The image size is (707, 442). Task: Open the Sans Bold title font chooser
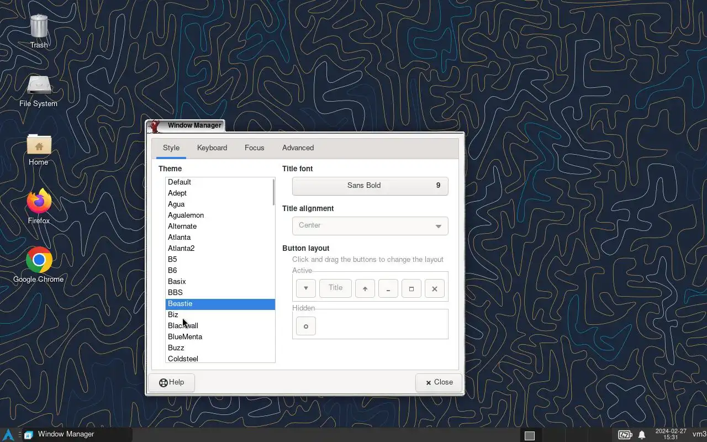370,186
